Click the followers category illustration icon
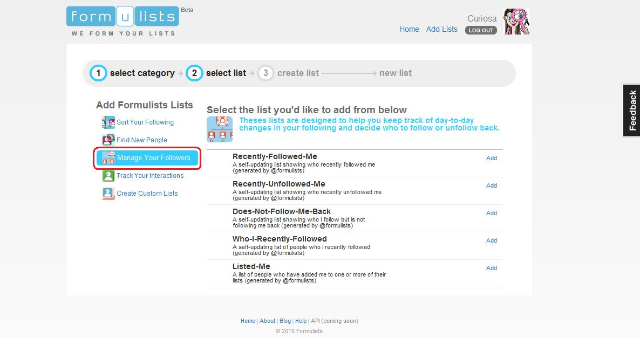Viewport: 640px width, 338px height. (x=220, y=129)
